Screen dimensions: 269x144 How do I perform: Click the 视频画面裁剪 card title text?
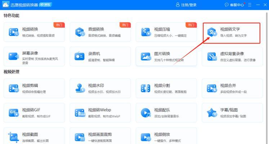click(x=100, y=134)
